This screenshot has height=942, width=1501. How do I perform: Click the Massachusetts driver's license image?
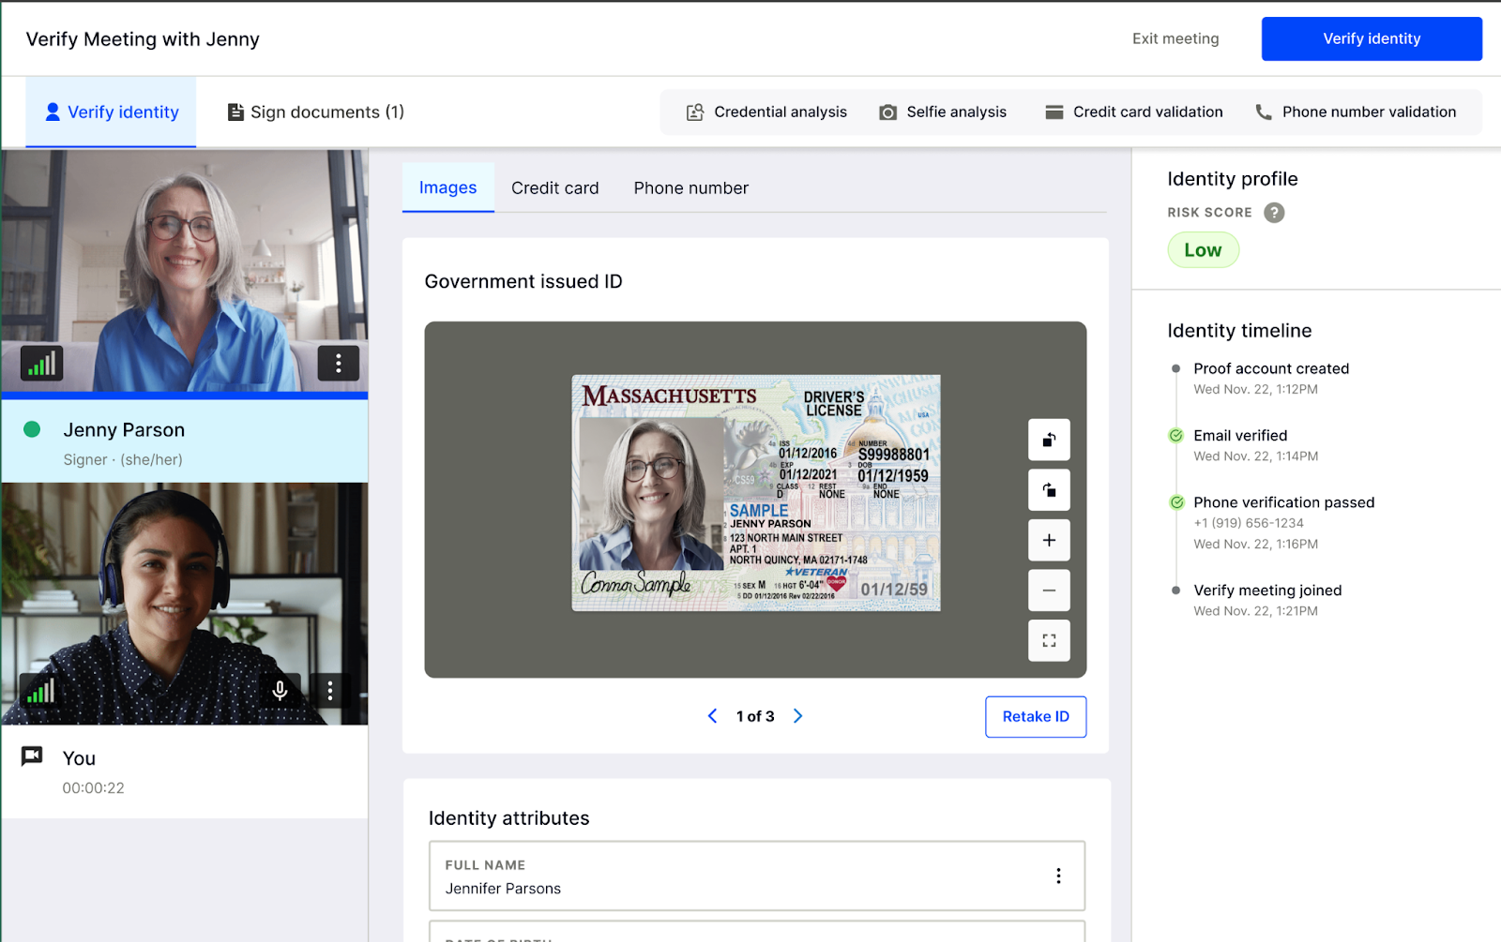756,493
